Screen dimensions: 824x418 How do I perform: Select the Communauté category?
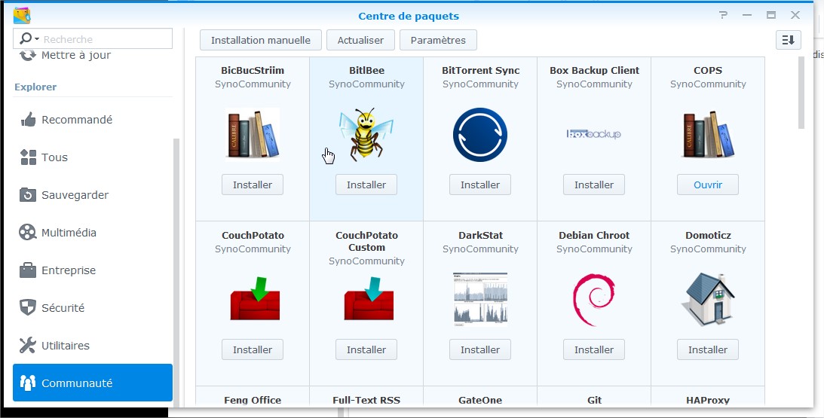93,383
